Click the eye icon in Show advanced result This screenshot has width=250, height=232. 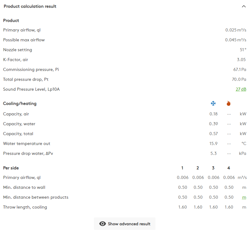(x=102, y=224)
